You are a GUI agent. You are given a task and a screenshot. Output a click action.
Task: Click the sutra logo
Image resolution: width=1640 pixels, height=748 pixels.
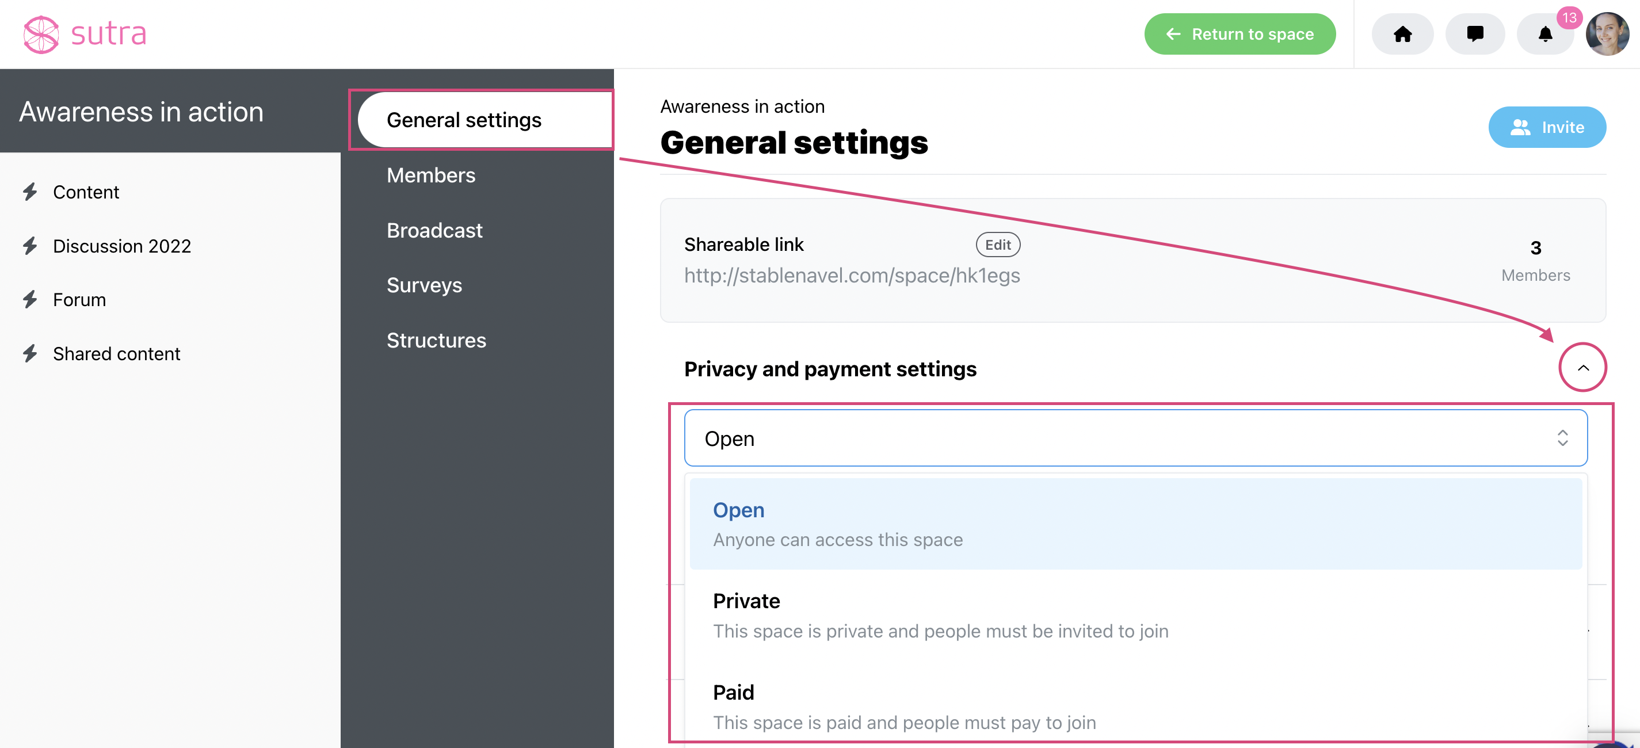[85, 34]
